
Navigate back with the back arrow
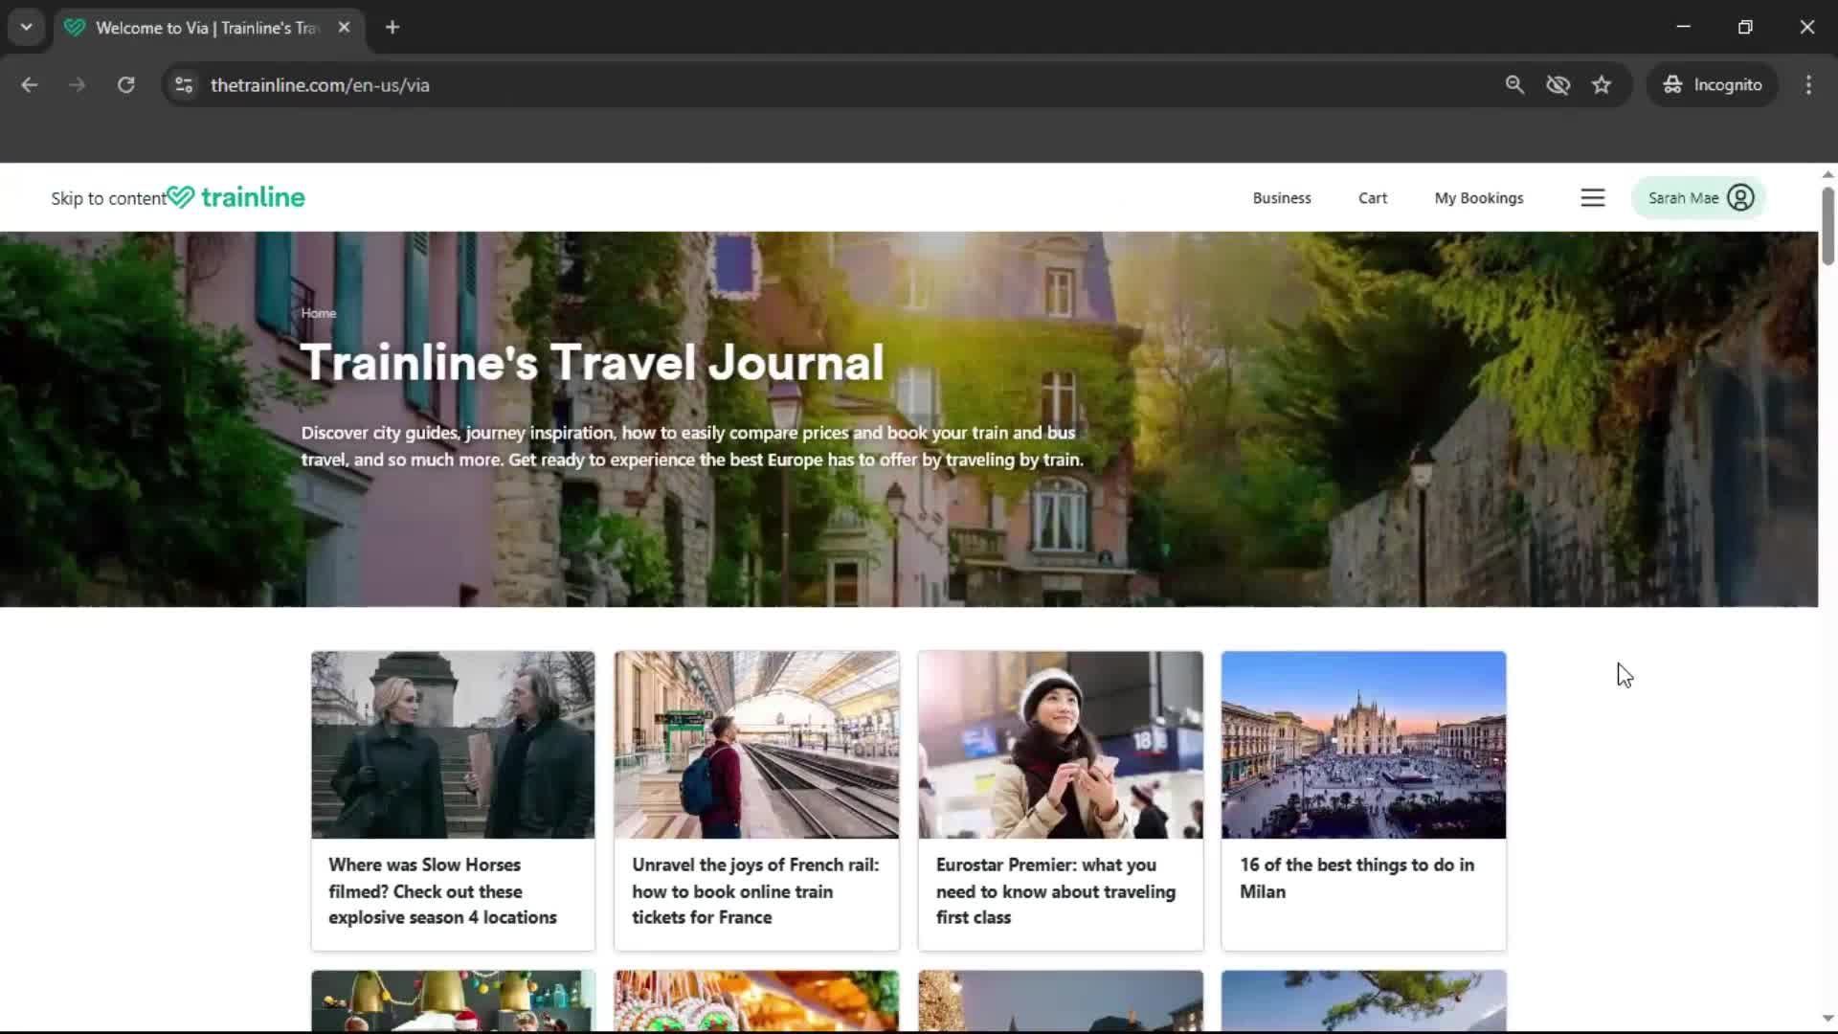pyautogui.click(x=29, y=84)
